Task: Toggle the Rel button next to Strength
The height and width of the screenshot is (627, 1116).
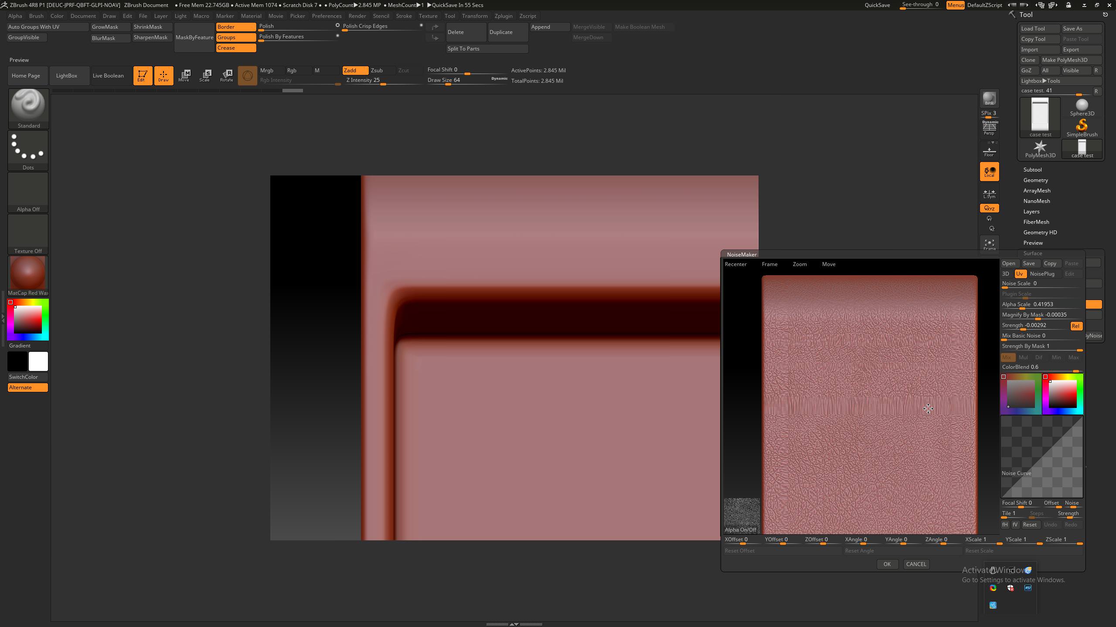Action: click(x=1075, y=326)
